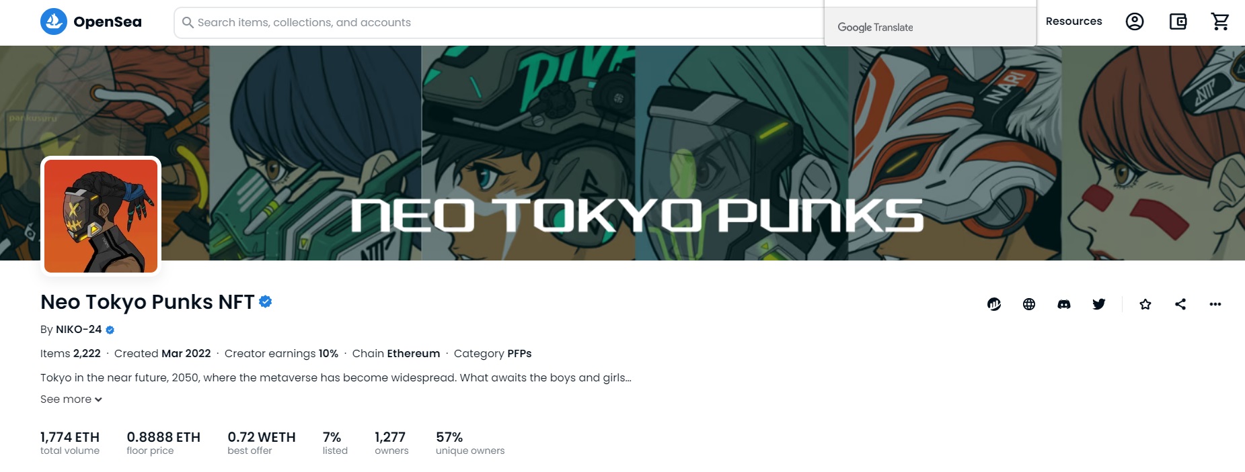This screenshot has height=472, width=1245.
Task: Open the three-dot more options menu
Action: coord(1215,304)
